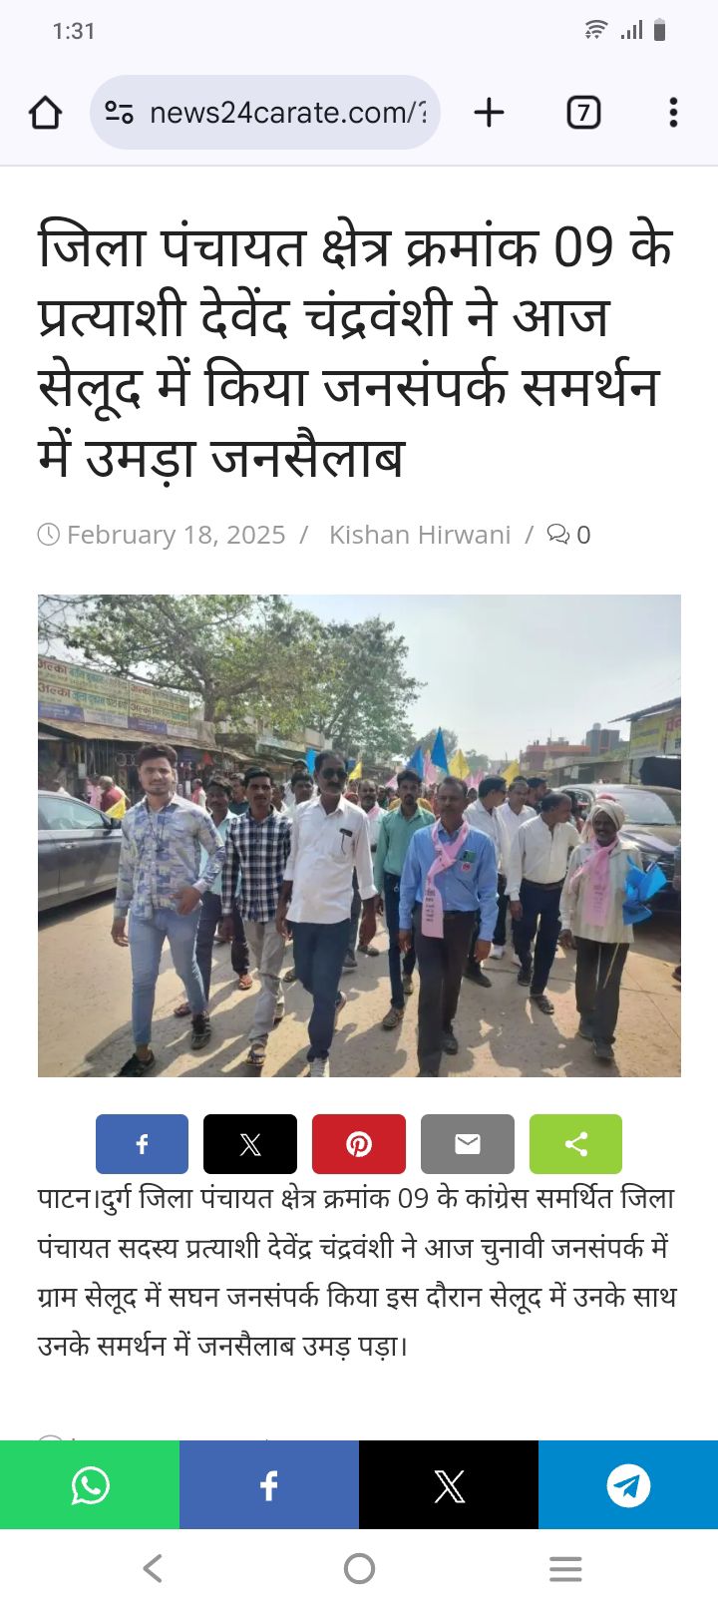Open Android recent apps button
The width and height of the screenshot is (718, 1608).
pos(565,1569)
